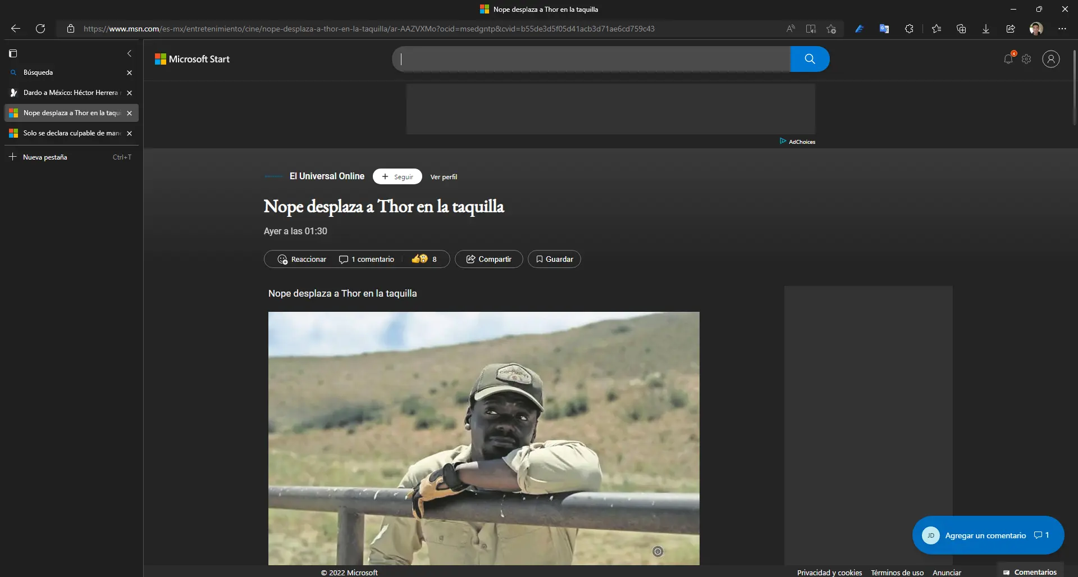Click the Microsoft Start logo

point(192,59)
